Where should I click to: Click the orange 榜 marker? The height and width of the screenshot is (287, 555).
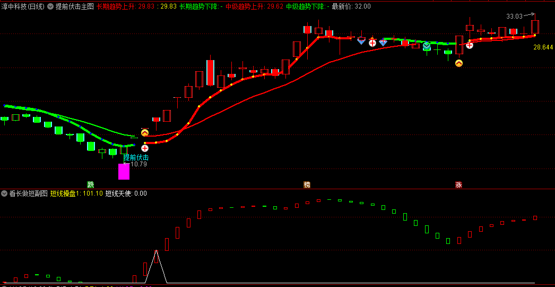(x=307, y=184)
